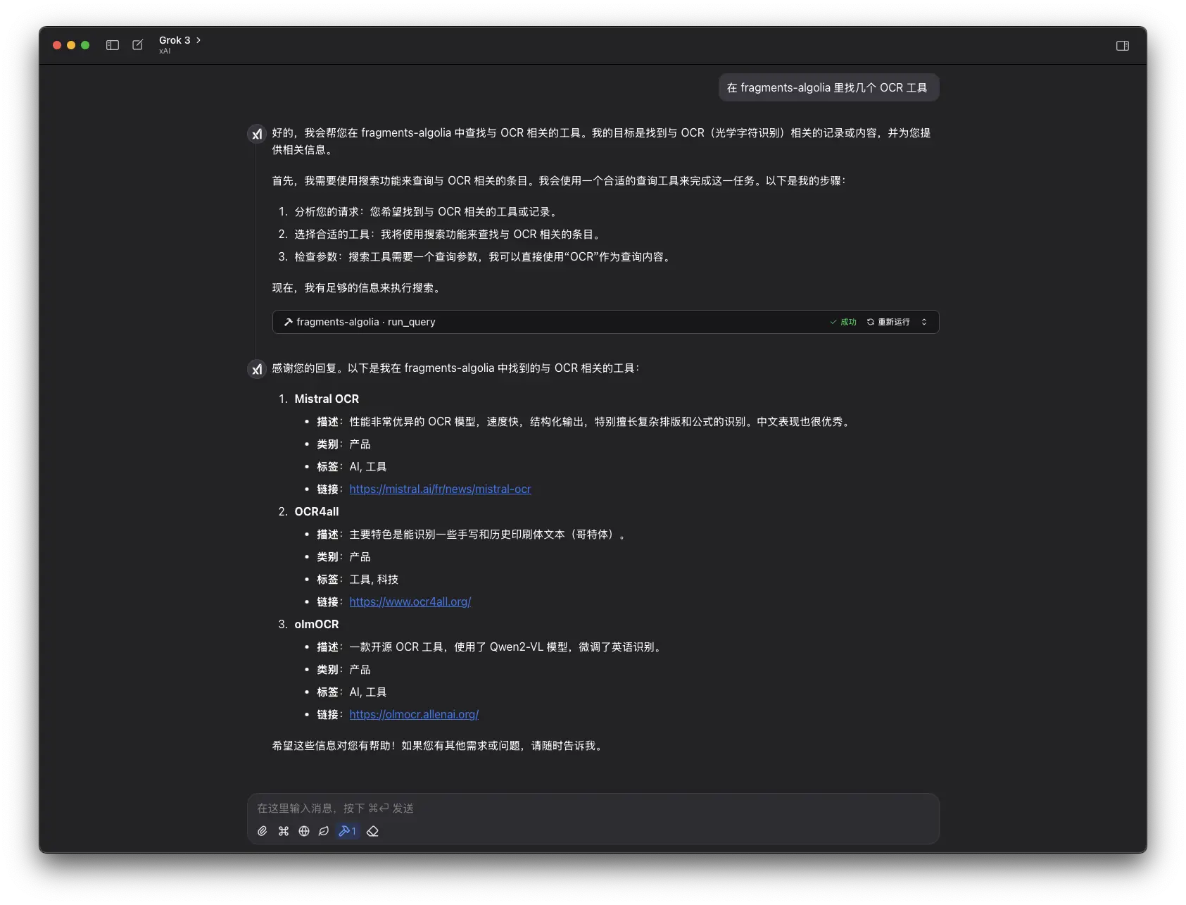Image resolution: width=1186 pixels, height=905 pixels.
Task: Click the fragments-algolia · run_query label
Action: 366,322
